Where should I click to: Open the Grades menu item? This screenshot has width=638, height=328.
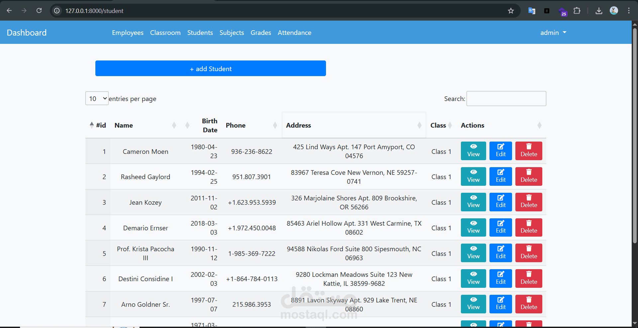(x=261, y=33)
